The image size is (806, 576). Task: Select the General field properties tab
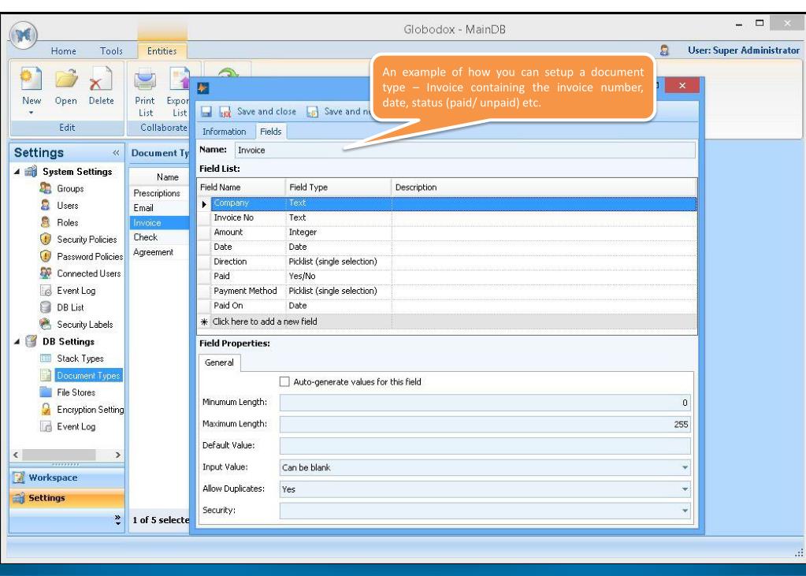pyautogui.click(x=219, y=362)
